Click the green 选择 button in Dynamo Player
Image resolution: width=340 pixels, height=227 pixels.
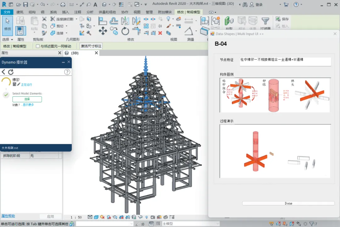[27, 99]
